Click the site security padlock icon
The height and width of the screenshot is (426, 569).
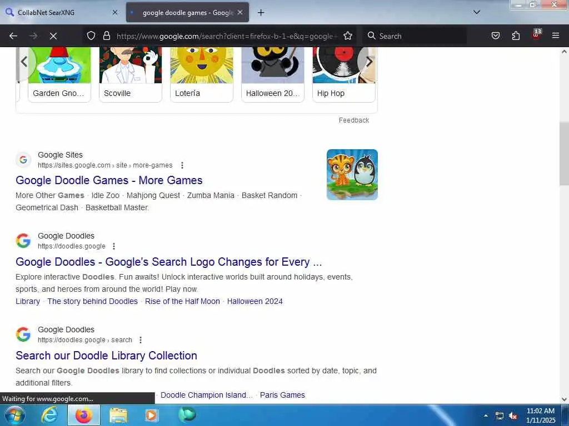click(106, 35)
